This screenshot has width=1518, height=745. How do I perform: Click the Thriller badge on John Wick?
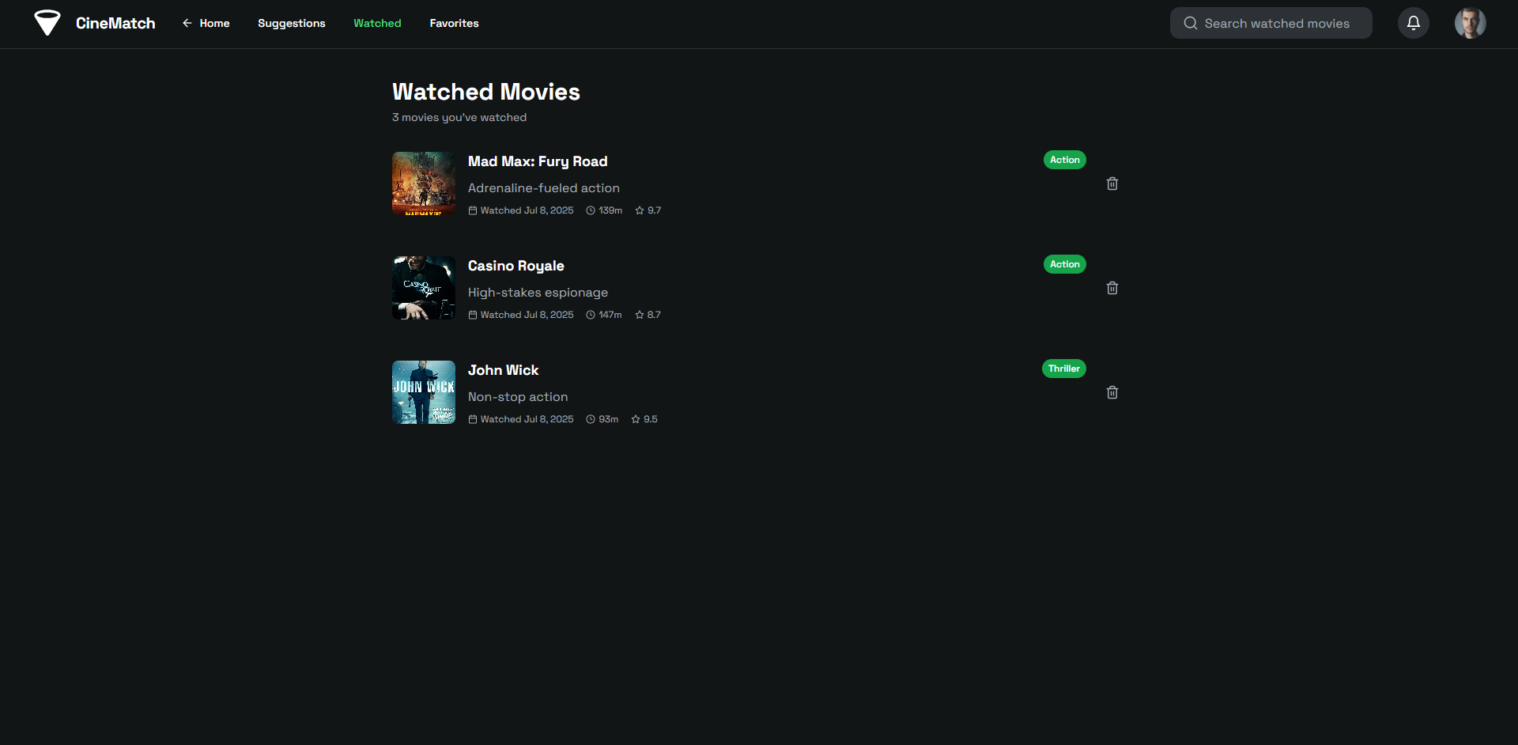pyautogui.click(x=1063, y=368)
